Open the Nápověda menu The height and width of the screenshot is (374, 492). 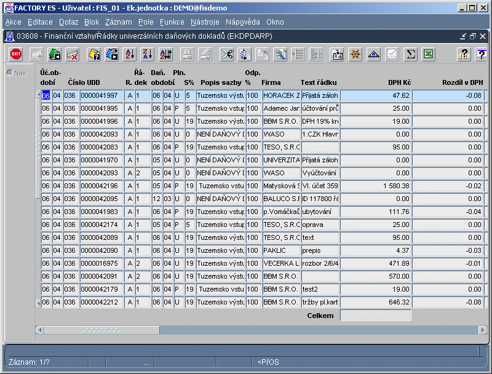243,22
